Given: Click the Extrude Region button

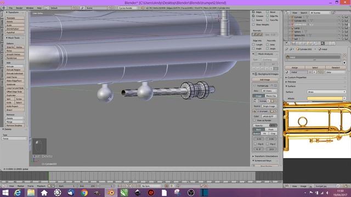Looking at the screenshot, I should [x=15, y=70].
